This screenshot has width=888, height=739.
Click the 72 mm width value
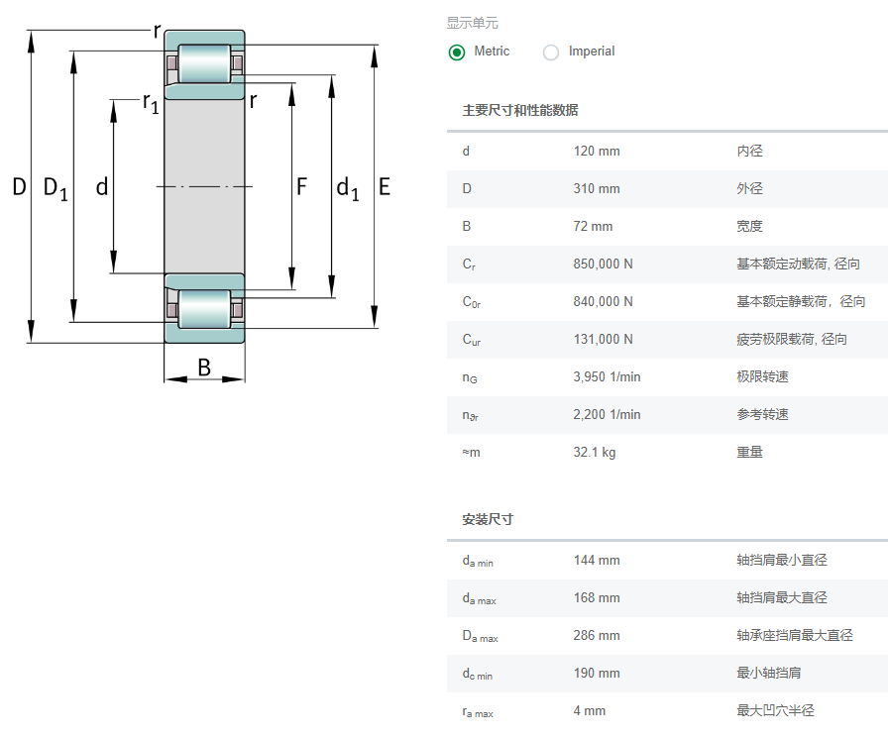[x=593, y=227]
